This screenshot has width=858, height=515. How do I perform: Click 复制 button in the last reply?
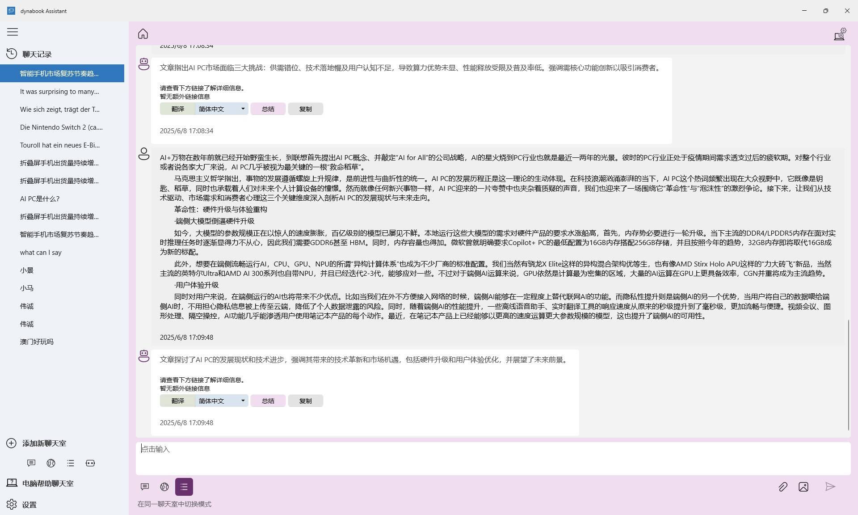[305, 401]
